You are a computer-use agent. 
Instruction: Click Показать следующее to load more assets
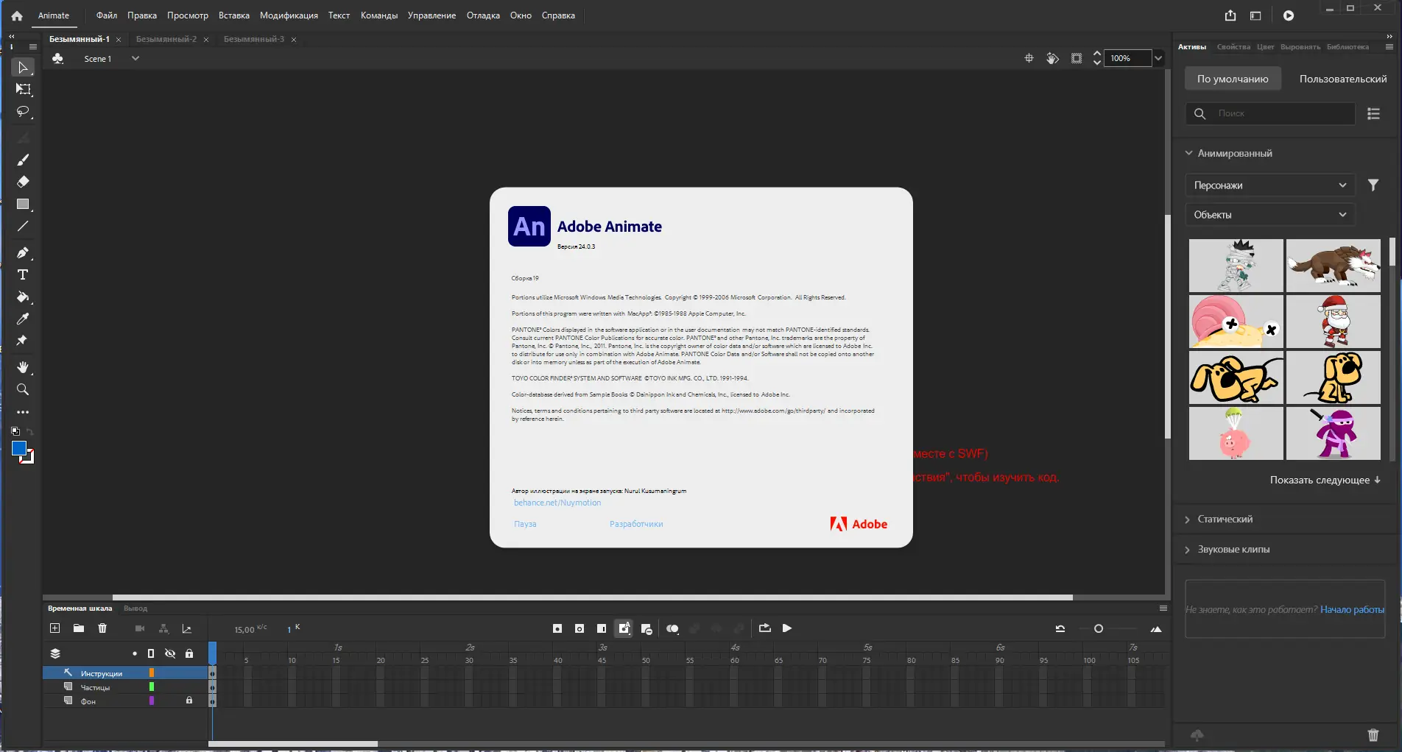click(x=1325, y=480)
